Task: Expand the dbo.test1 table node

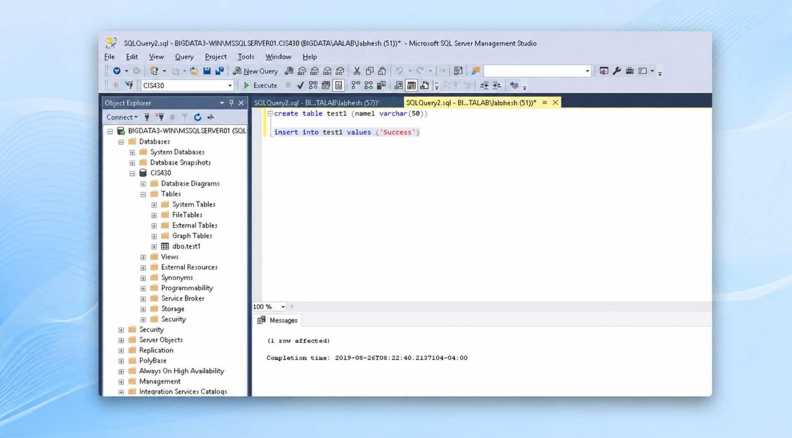Action: [x=154, y=247]
